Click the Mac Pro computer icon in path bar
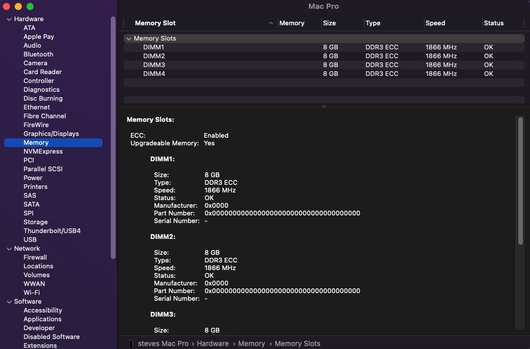The image size is (530, 349). (131, 343)
